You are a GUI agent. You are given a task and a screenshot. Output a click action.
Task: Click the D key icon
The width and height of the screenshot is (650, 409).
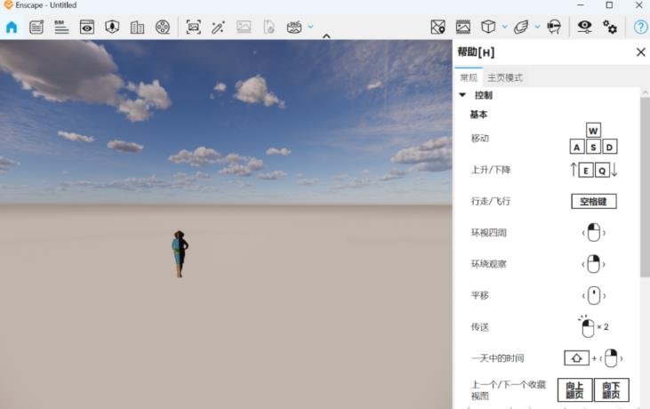609,147
